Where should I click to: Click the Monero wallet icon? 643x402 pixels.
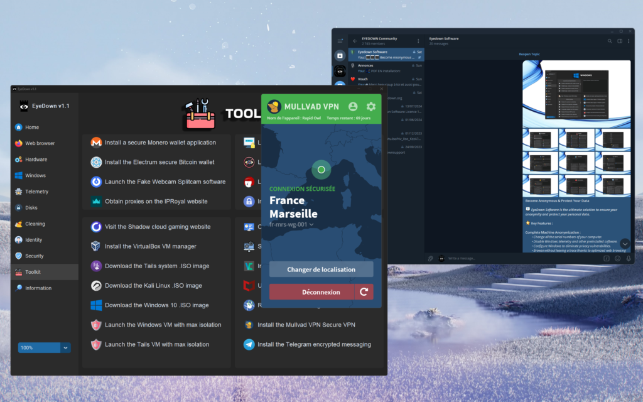tap(96, 143)
